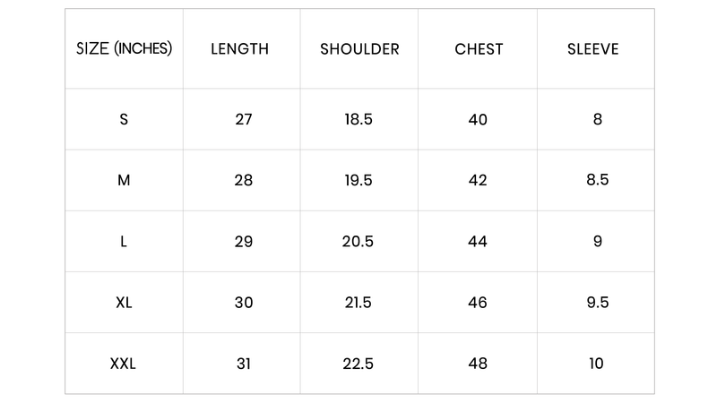Image resolution: width=717 pixels, height=403 pixels.
Task: Click the L size row label
Action: click(124, 241)
